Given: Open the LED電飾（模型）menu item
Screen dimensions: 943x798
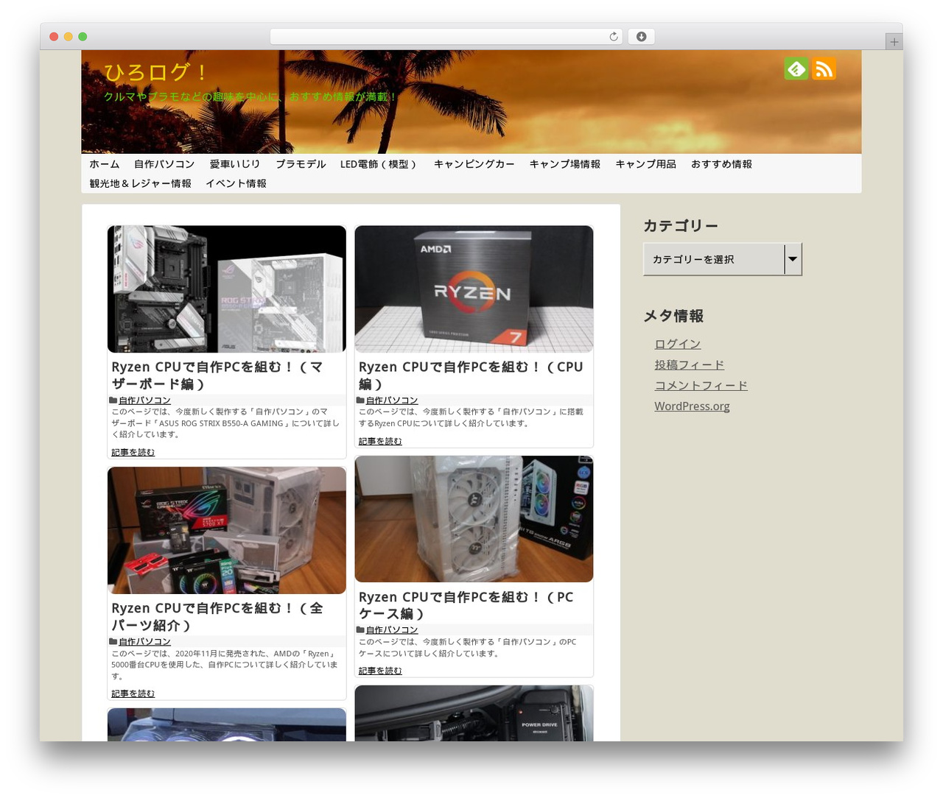Looking at the screenshot, I should point(379,164).
